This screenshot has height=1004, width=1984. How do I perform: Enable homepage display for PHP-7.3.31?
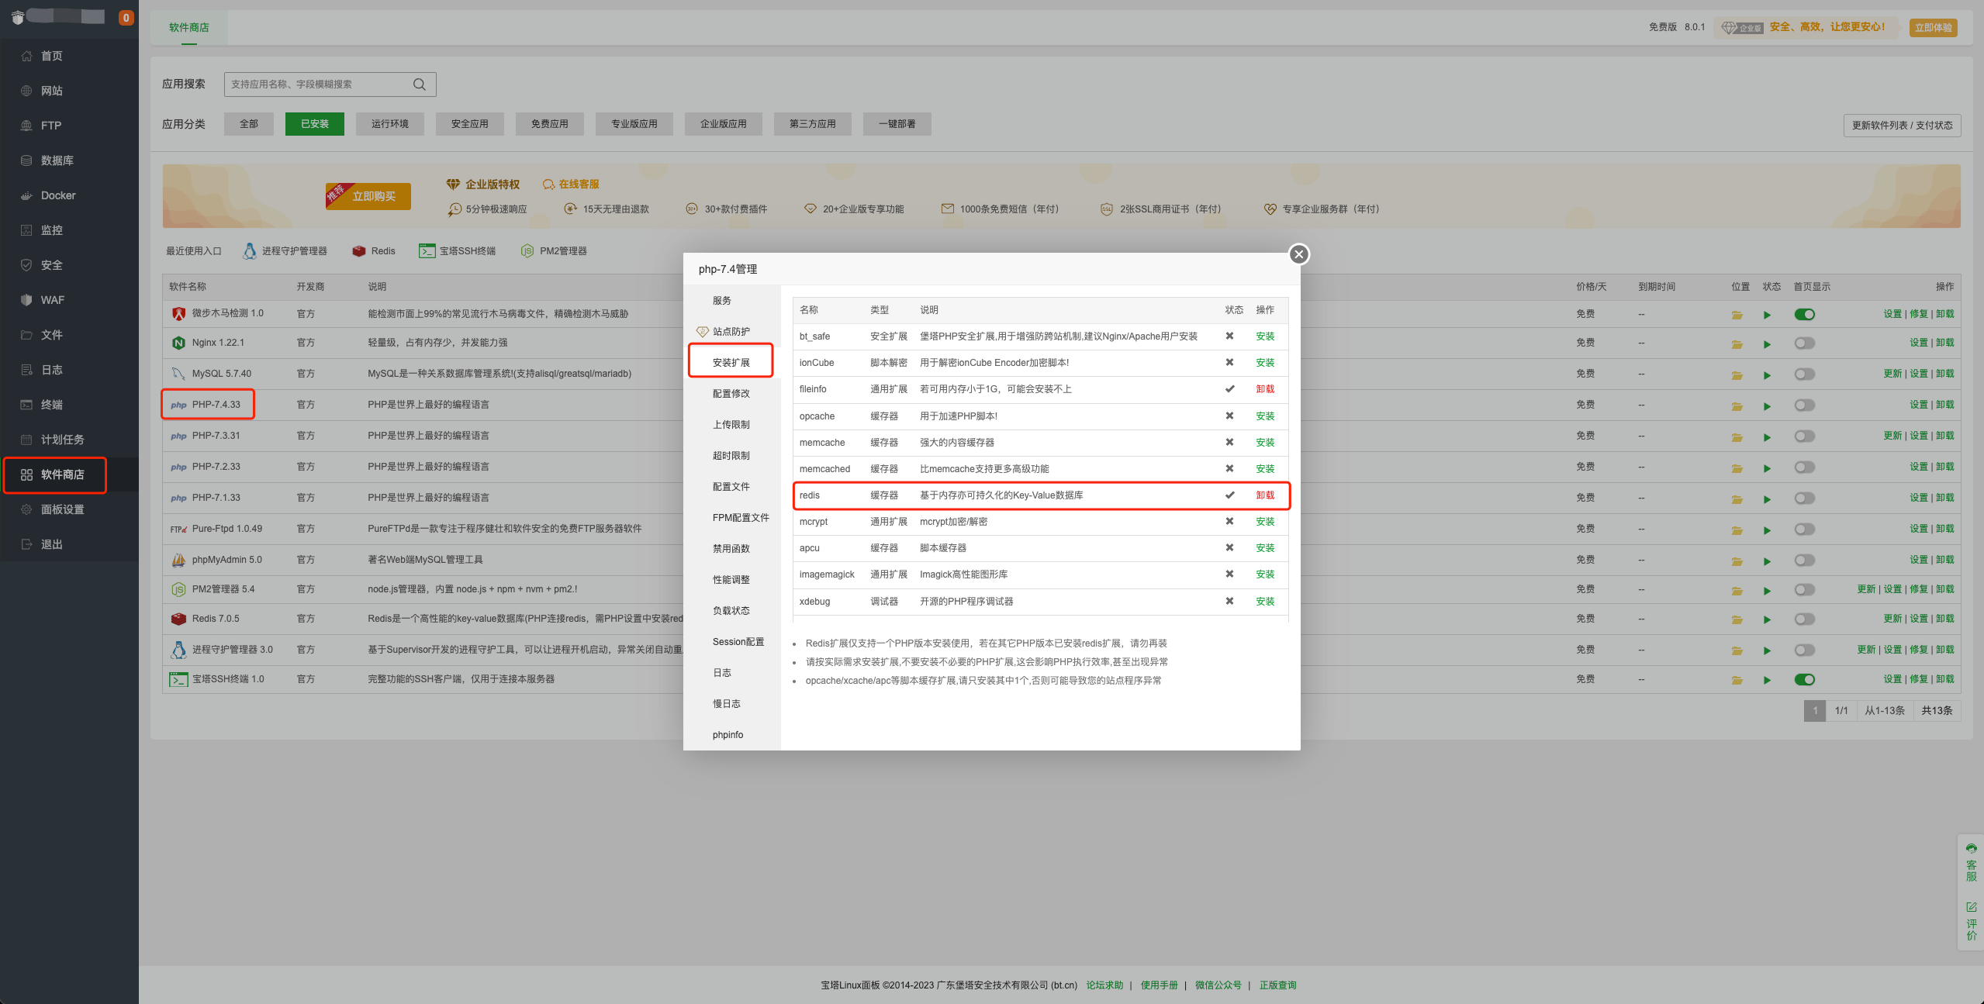point(1804,436)
